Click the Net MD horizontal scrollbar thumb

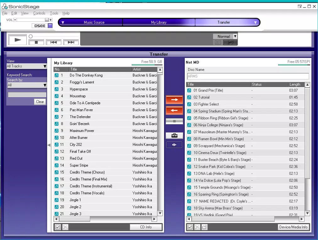pyautogui.click(x=233, y=219)
